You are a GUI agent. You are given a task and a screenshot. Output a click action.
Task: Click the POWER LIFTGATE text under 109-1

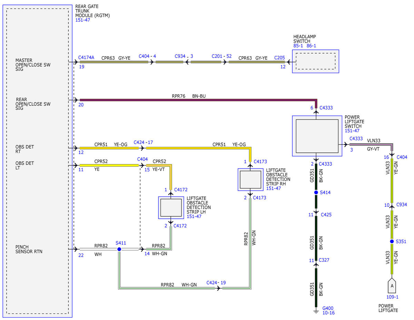388,308
